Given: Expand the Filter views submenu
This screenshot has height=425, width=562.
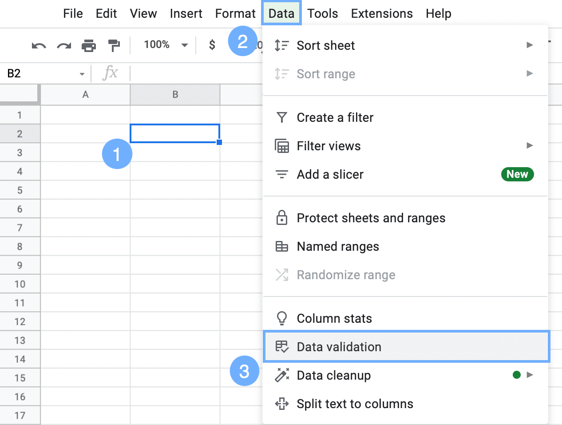Looking at the screenshot, I should pyautogui.click(x=530, y=146).
